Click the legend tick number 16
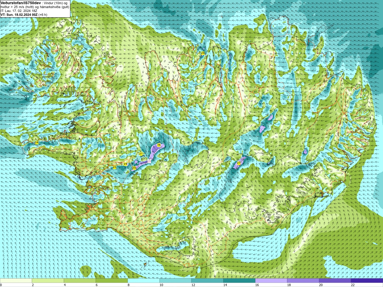 point(257,285)
